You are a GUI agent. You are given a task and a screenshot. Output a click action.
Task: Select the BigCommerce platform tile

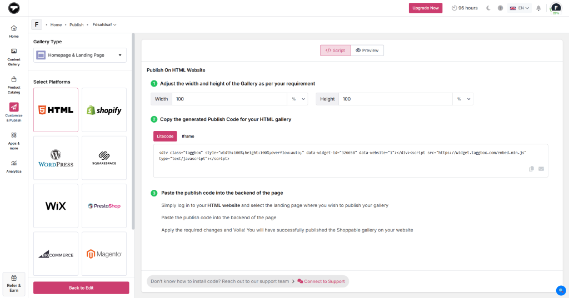tap(56, 254)
